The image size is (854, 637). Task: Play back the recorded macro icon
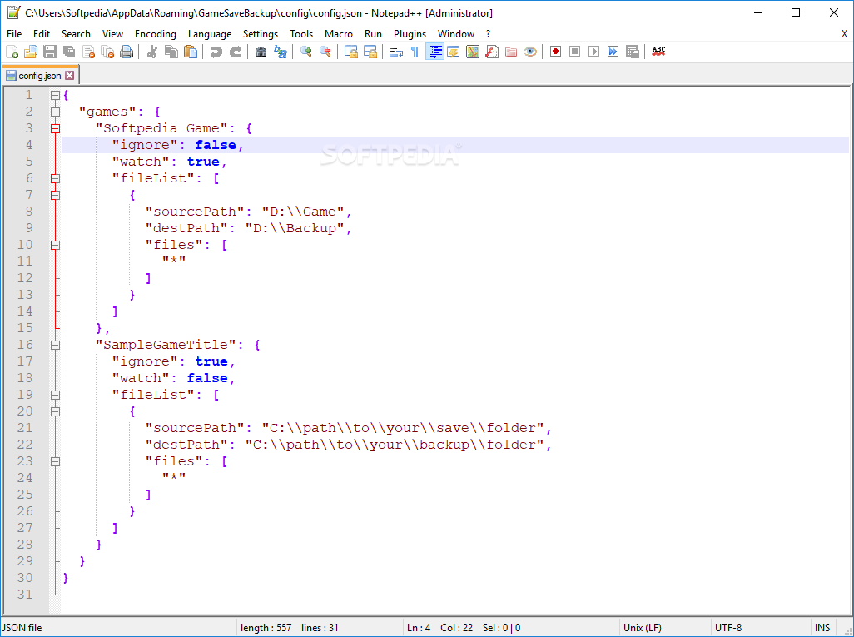click(594, 52)
